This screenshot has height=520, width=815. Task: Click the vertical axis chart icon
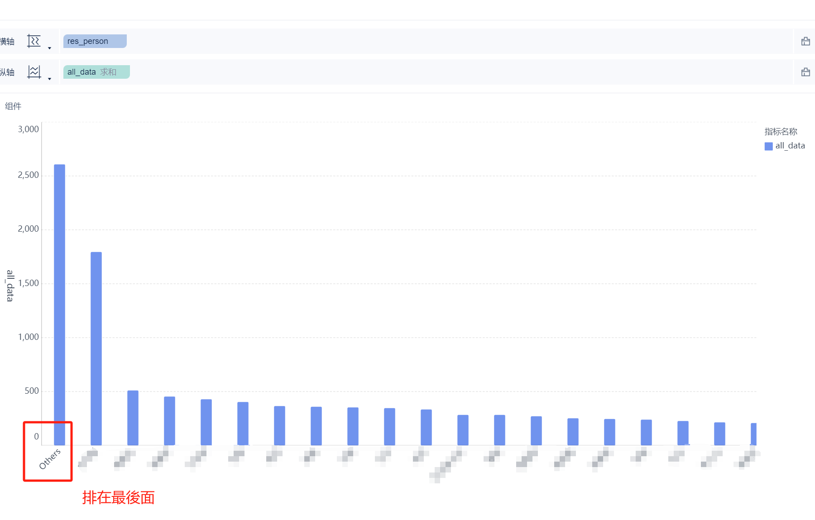point(34,72)
